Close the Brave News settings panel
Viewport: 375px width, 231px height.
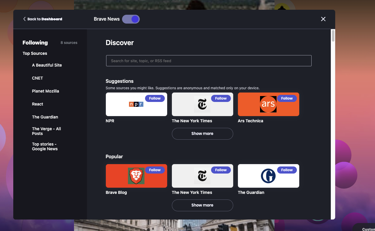[323, 19]
